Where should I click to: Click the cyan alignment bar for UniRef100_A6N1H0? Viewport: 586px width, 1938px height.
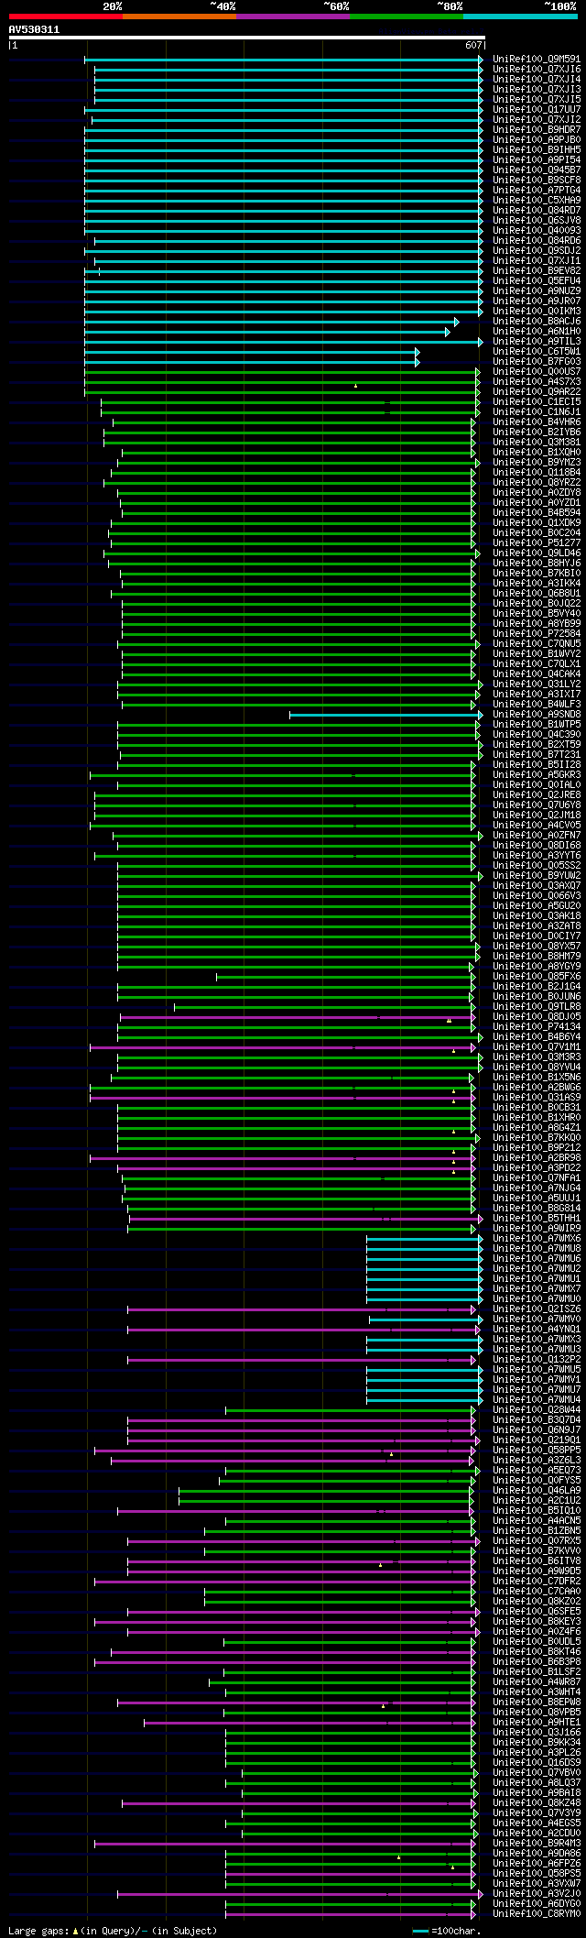point(267,332)
